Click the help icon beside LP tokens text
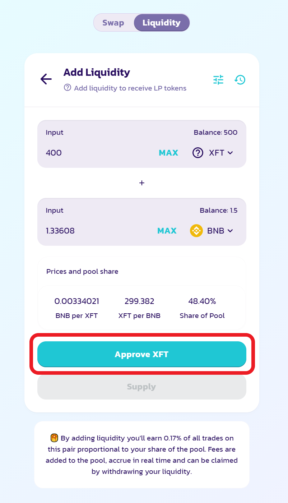 point(68,88)
